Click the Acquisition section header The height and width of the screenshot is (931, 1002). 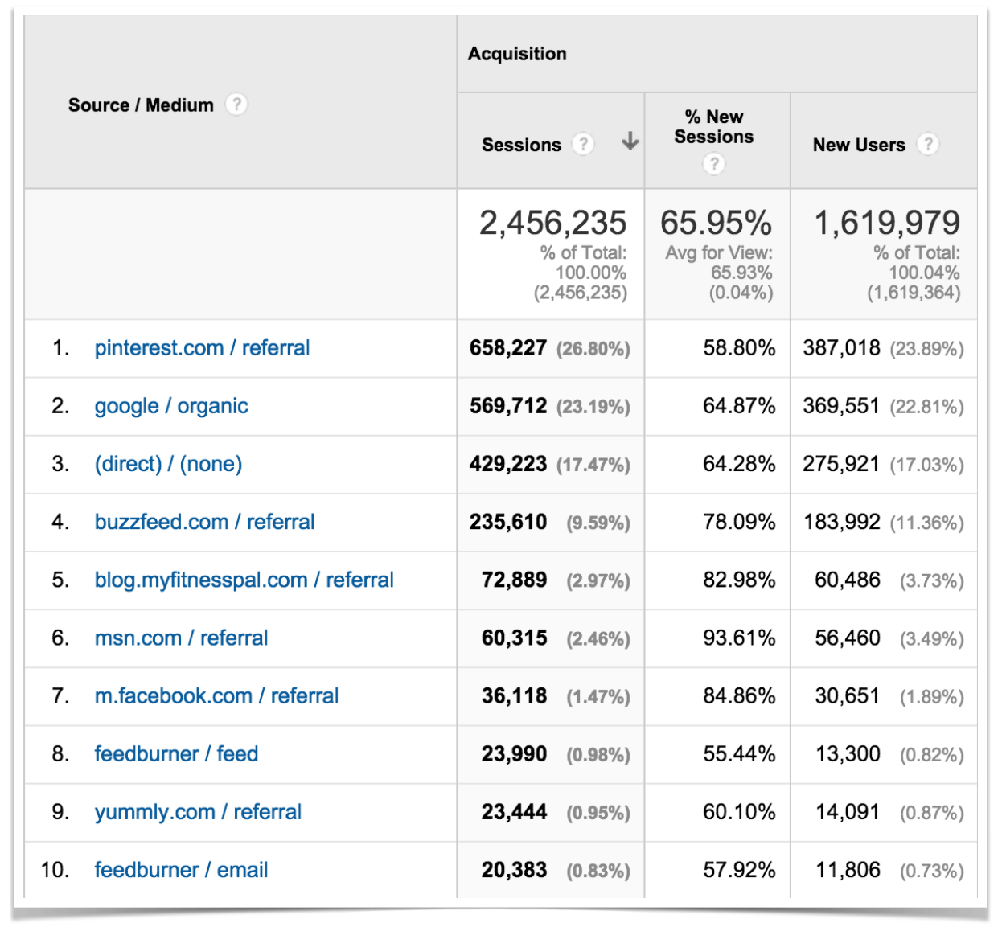(516, 54)
